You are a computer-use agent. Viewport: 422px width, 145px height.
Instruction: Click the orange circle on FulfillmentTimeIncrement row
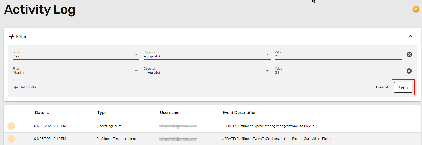click(x=11, y=139)
